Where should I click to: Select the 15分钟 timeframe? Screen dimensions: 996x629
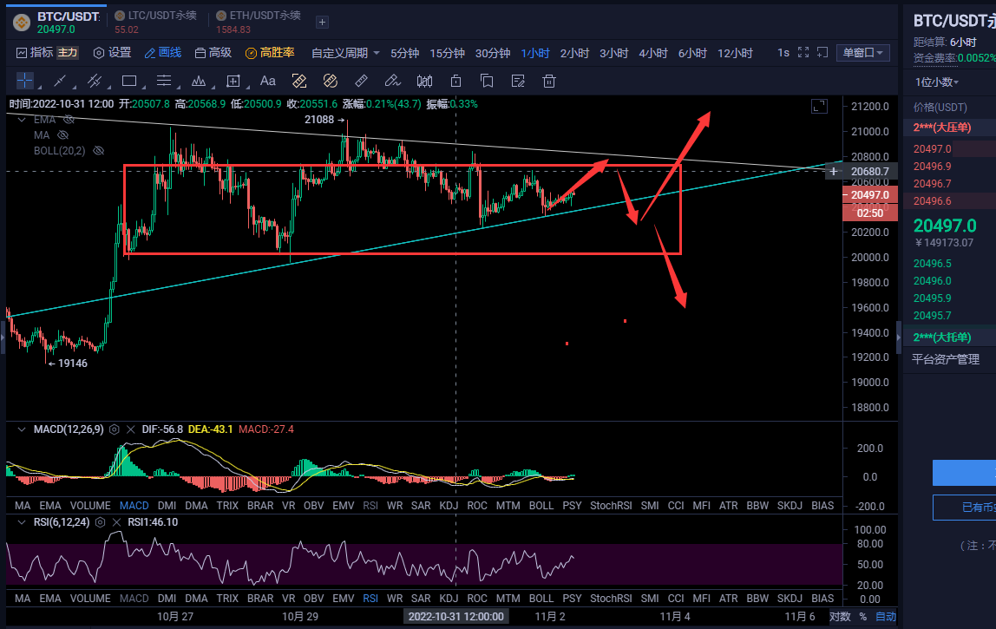447,53
